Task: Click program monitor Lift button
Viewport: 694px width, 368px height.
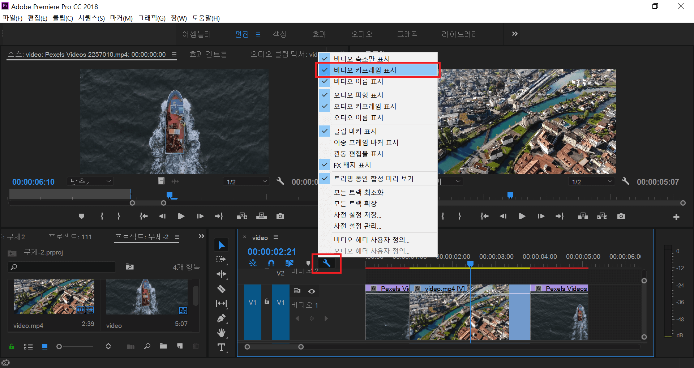Action: pos(583,216)
